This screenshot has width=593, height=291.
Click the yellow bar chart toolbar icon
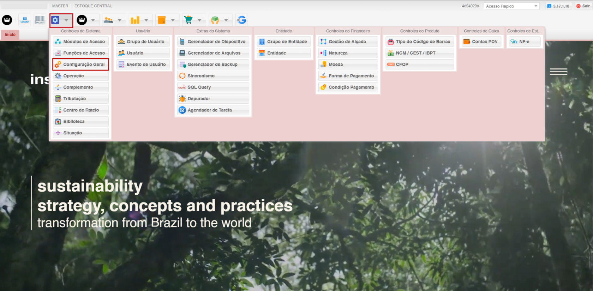pos(135,20)
